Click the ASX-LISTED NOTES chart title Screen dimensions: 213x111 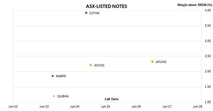pos(106,6)
